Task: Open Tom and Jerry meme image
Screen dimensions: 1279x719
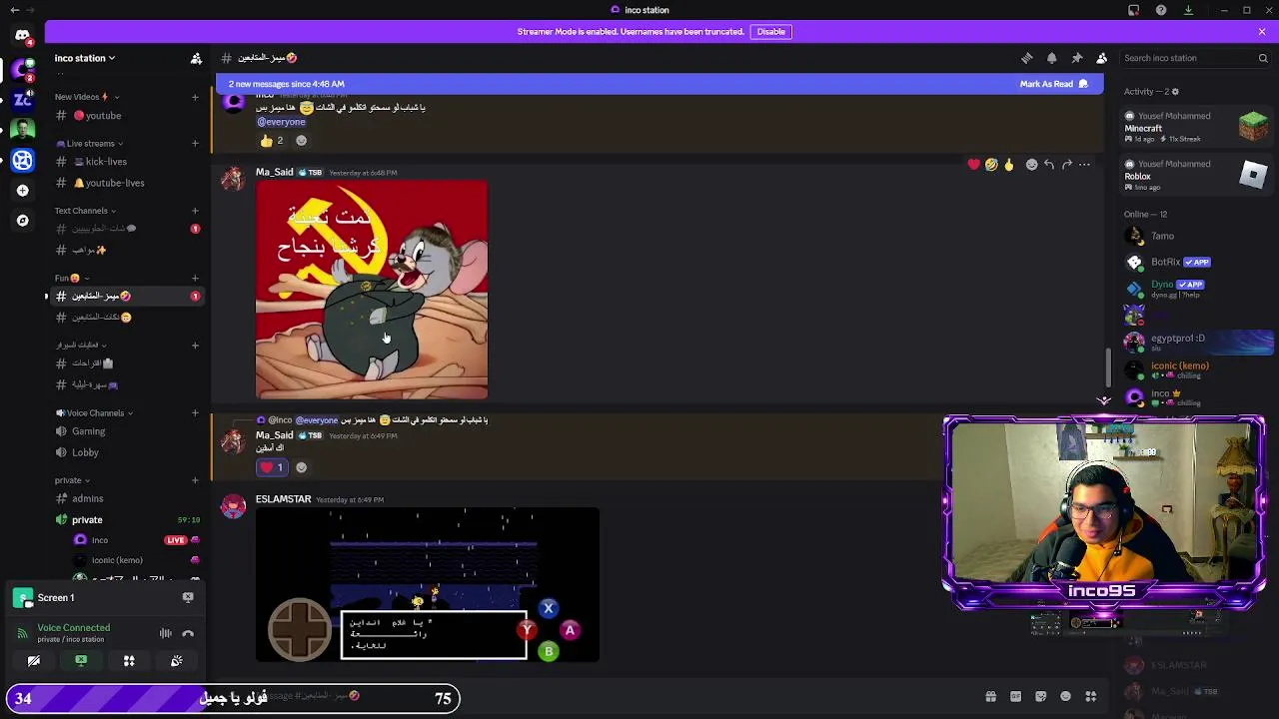Action: click(372, 291)
